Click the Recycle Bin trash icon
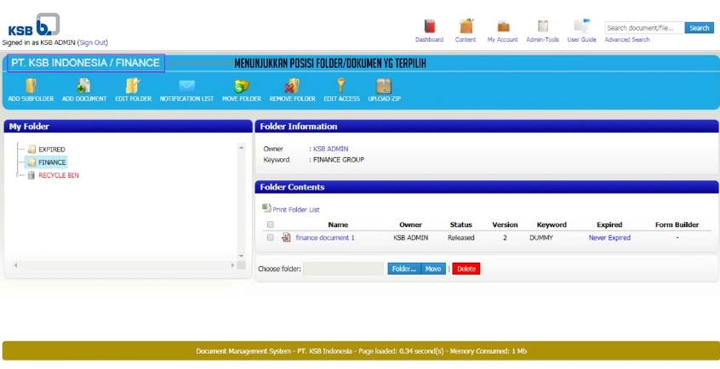The height and width of the screenshot is (369, 720). [x=31, y=175]
